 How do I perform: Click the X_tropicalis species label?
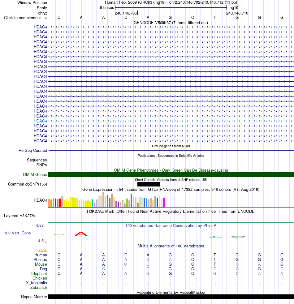click(x=37, y=283)
